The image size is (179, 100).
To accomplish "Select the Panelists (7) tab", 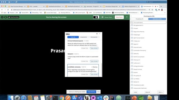I will tap(140, 19).
